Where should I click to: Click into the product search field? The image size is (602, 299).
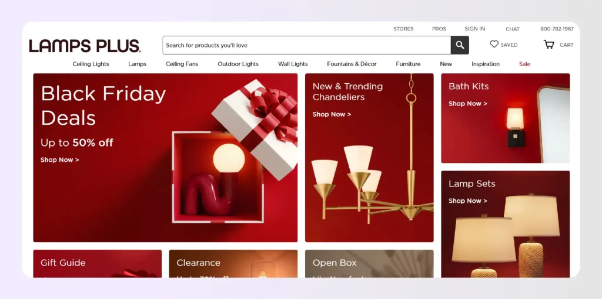[306, 45]
